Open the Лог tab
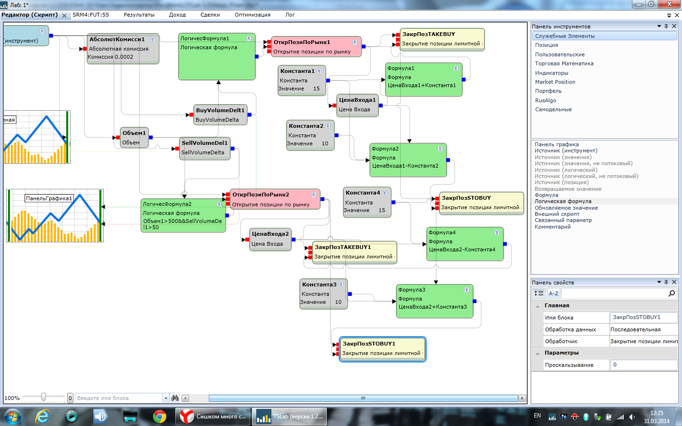 (x=290, y=15)
